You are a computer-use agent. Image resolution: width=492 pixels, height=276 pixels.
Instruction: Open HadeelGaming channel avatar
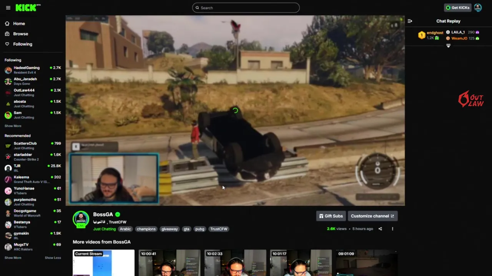pyautogui.click(x=8, y=70)
